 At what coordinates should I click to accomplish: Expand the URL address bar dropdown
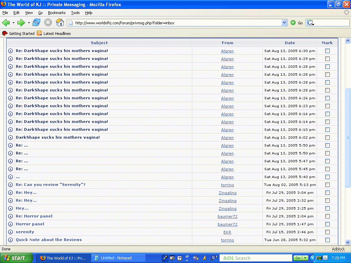pyautogui.click(x=284, y=23)
